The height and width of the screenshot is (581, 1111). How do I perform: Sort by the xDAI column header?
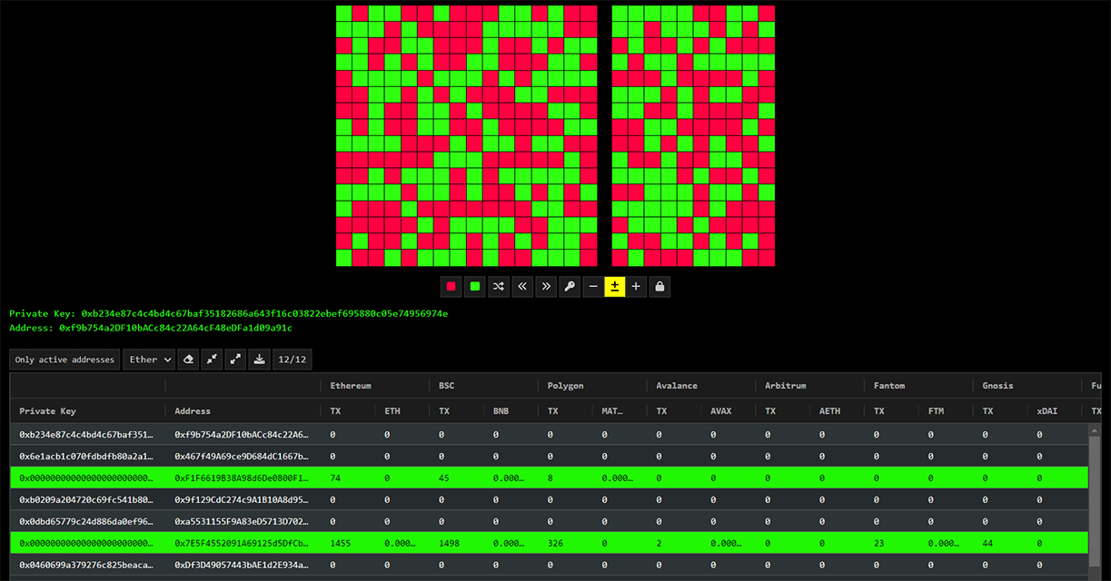coord(1056,411)
